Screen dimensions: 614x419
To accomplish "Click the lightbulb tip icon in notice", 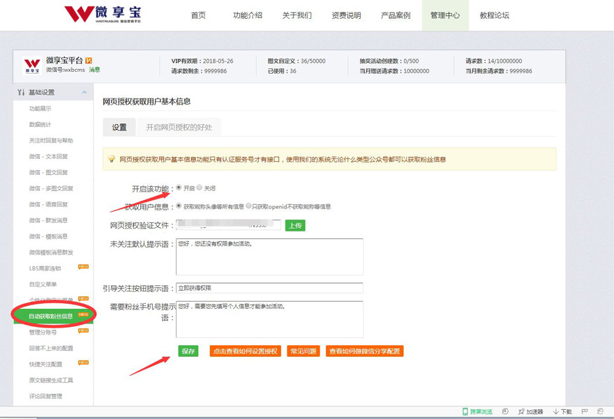I will coord(112,159).
